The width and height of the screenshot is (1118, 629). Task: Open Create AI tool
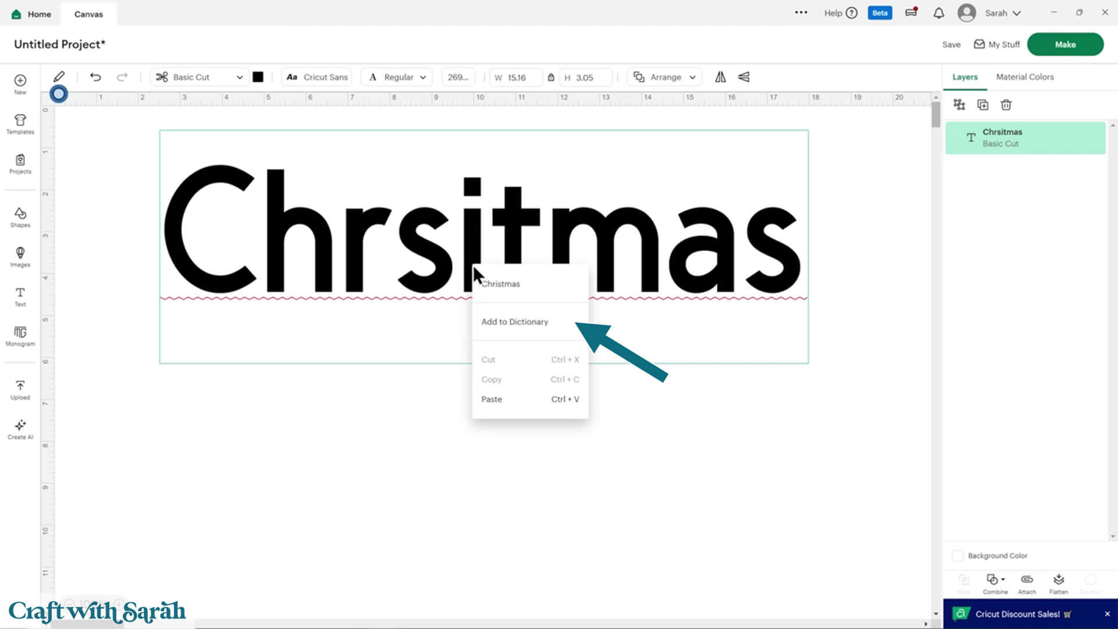click(20, 429)
